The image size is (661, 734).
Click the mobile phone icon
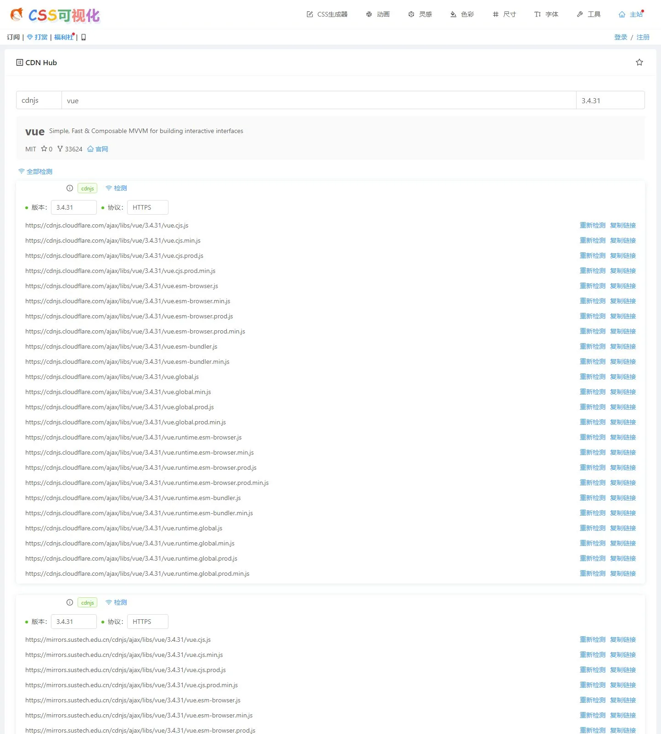(x=84, y=37)
